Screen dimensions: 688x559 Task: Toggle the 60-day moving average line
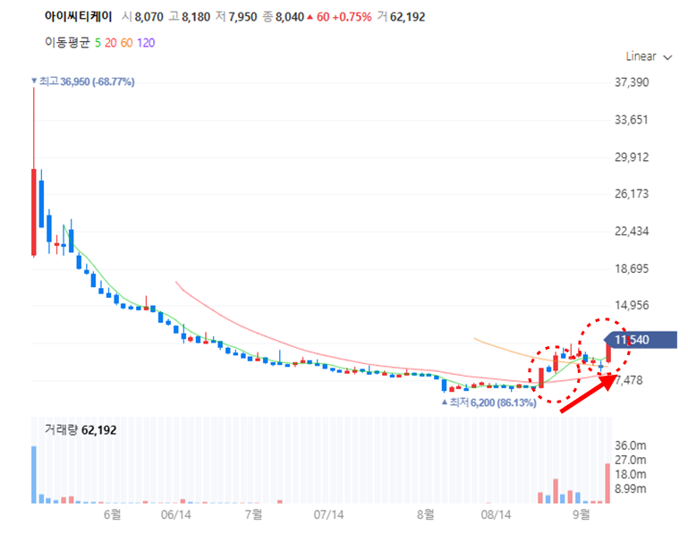(x=126, y=43)
